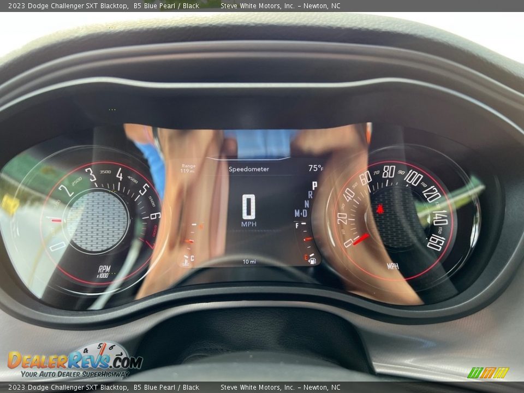Tap the 60 on the analog speedometer

point(366,178)
